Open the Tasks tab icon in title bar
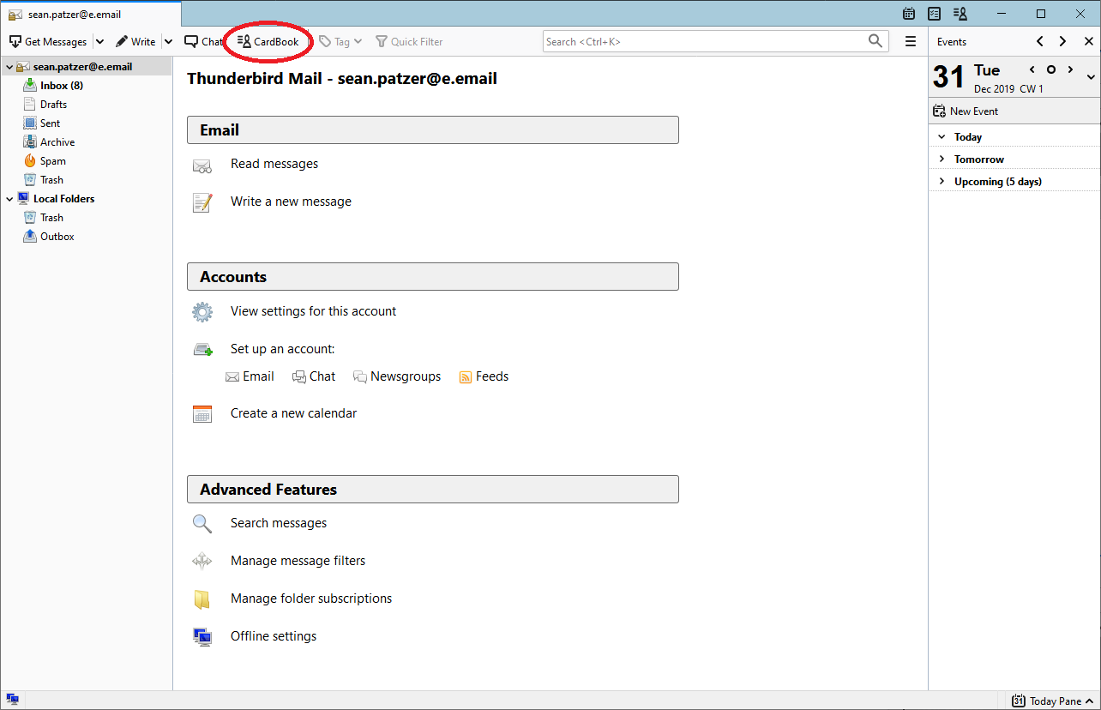 tap(935, 14)
